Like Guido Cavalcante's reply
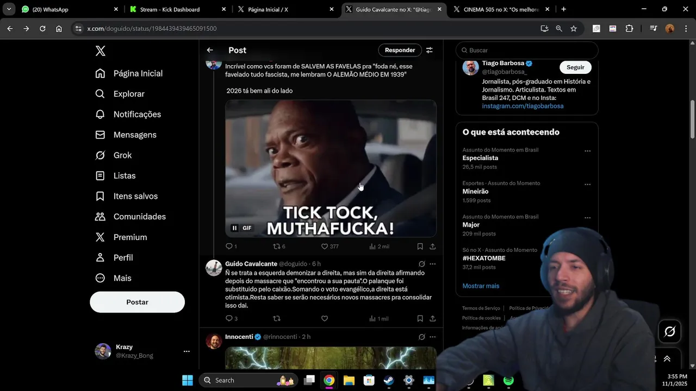 point(324,319)
